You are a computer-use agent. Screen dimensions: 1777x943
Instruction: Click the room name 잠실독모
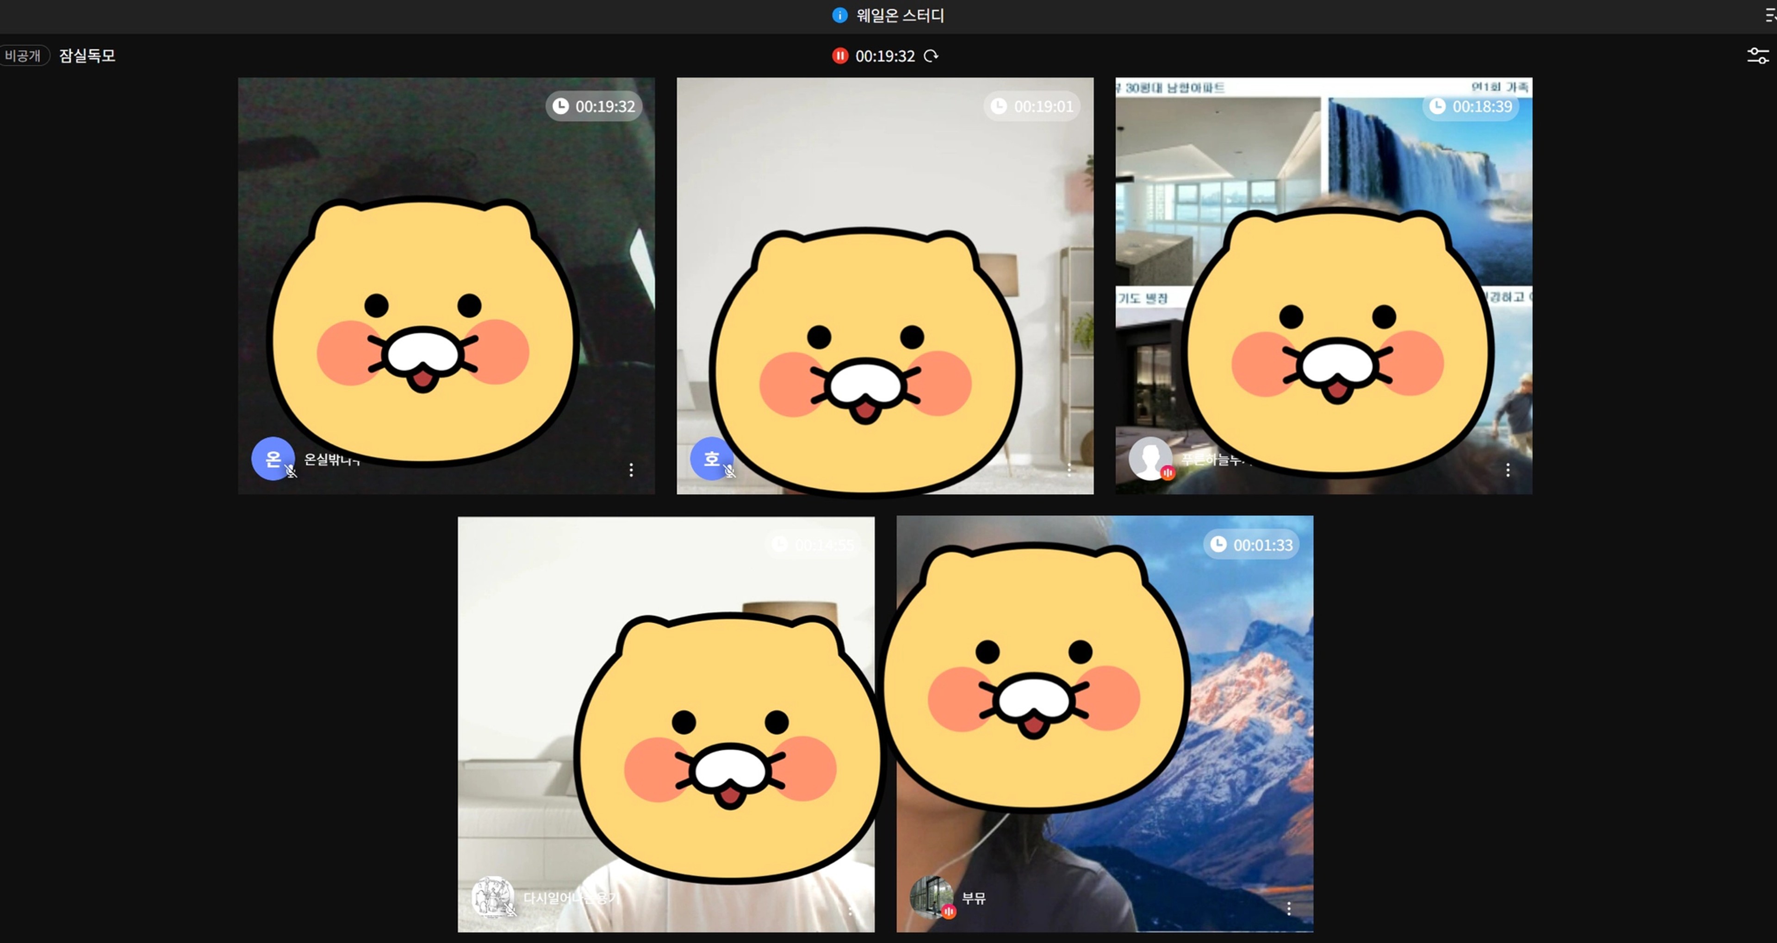87,56
